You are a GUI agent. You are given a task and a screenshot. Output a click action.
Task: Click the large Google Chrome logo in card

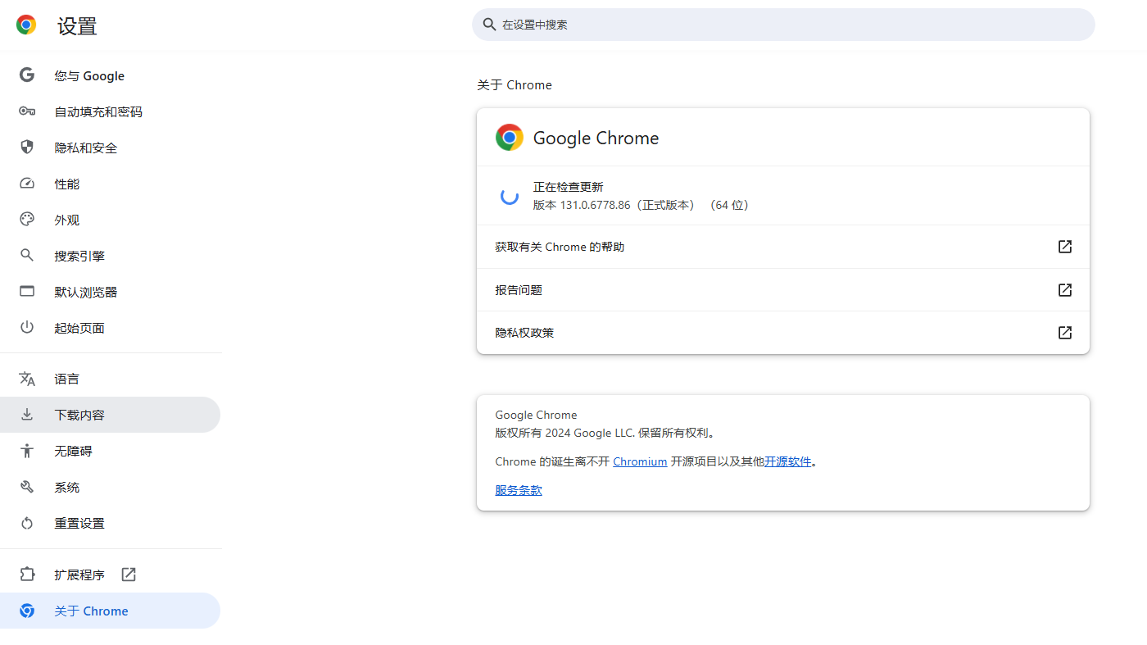tap(510, 137)
